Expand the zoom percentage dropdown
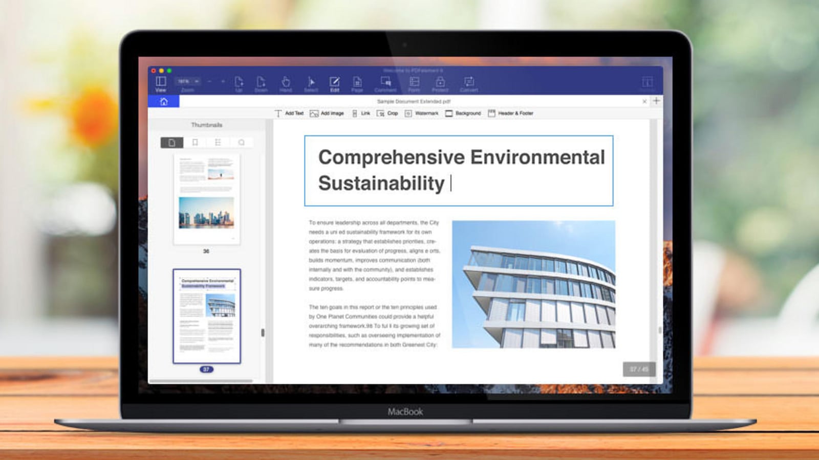Screen dimensions: 819x460 [187, 81]
